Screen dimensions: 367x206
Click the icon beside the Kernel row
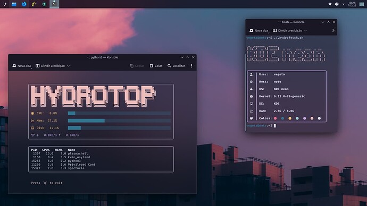point(252,96)
